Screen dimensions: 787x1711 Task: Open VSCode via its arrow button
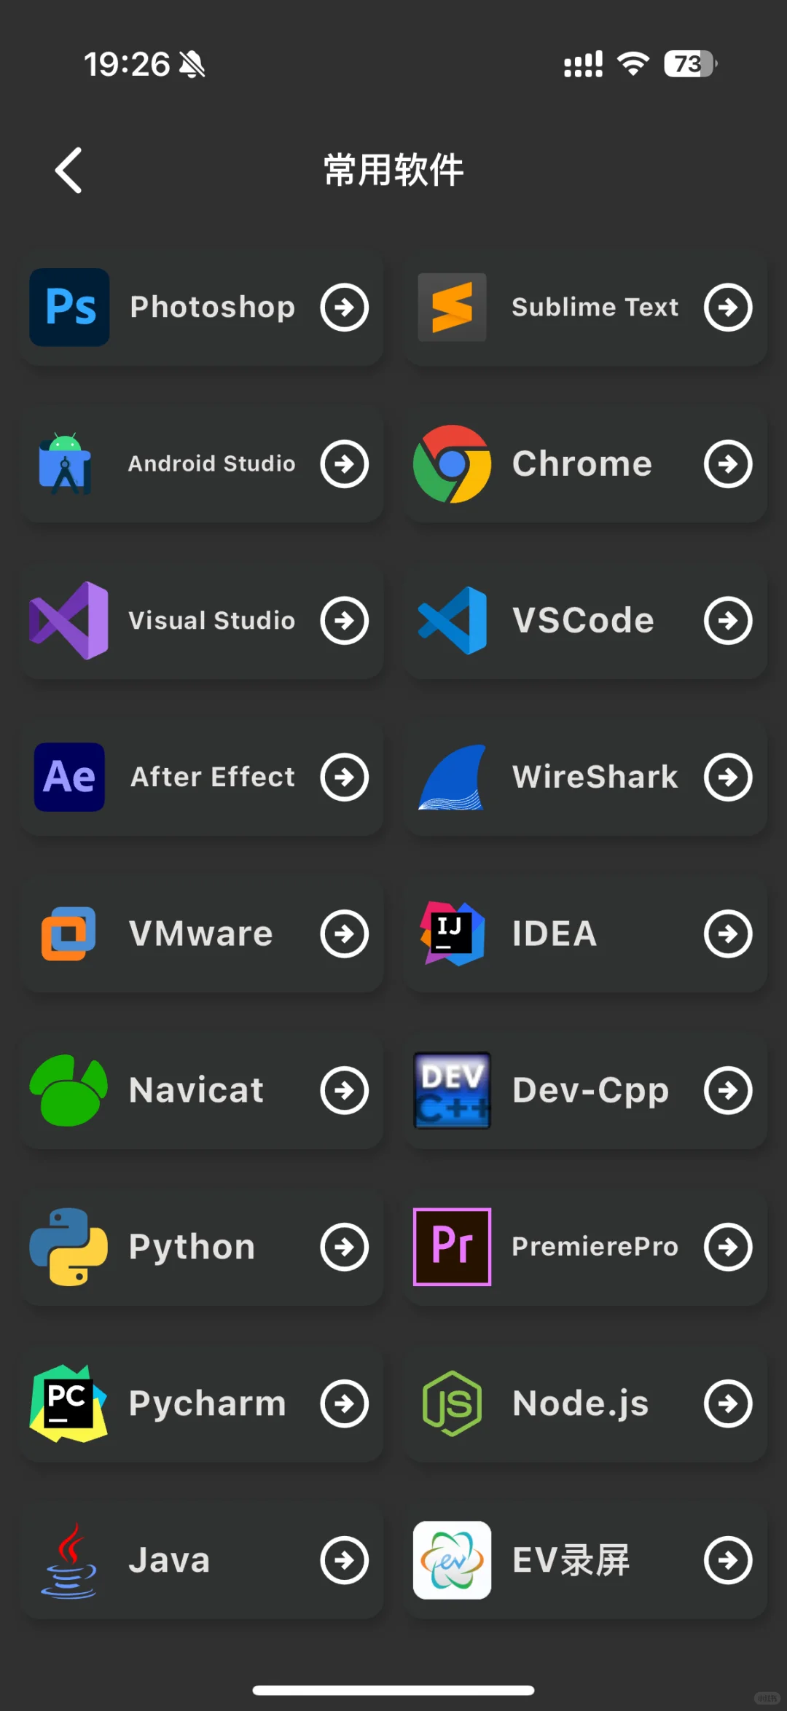(727, 620)
